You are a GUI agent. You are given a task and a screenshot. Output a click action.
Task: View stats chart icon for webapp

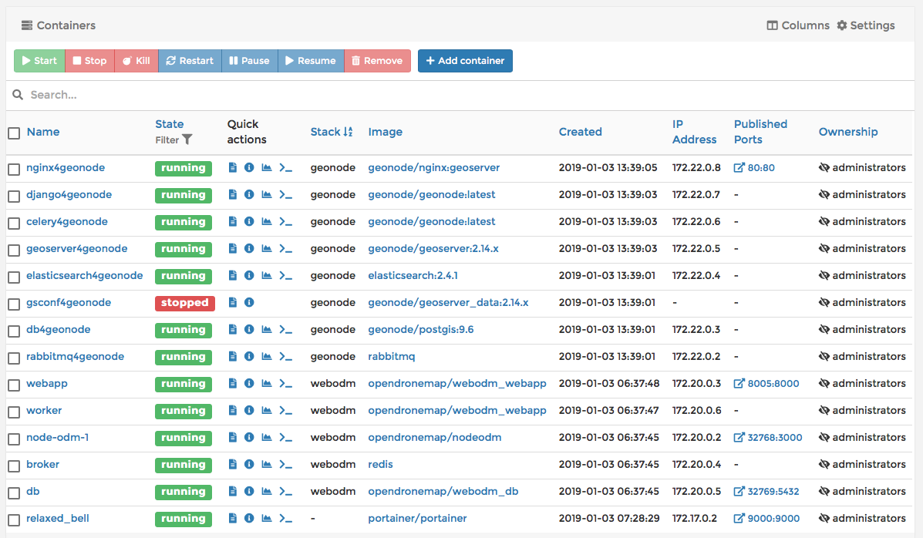coord(267,384)
